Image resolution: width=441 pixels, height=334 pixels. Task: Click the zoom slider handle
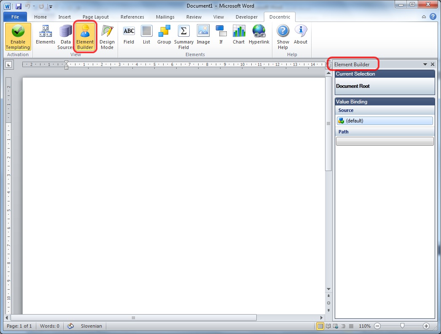point(402,326)
